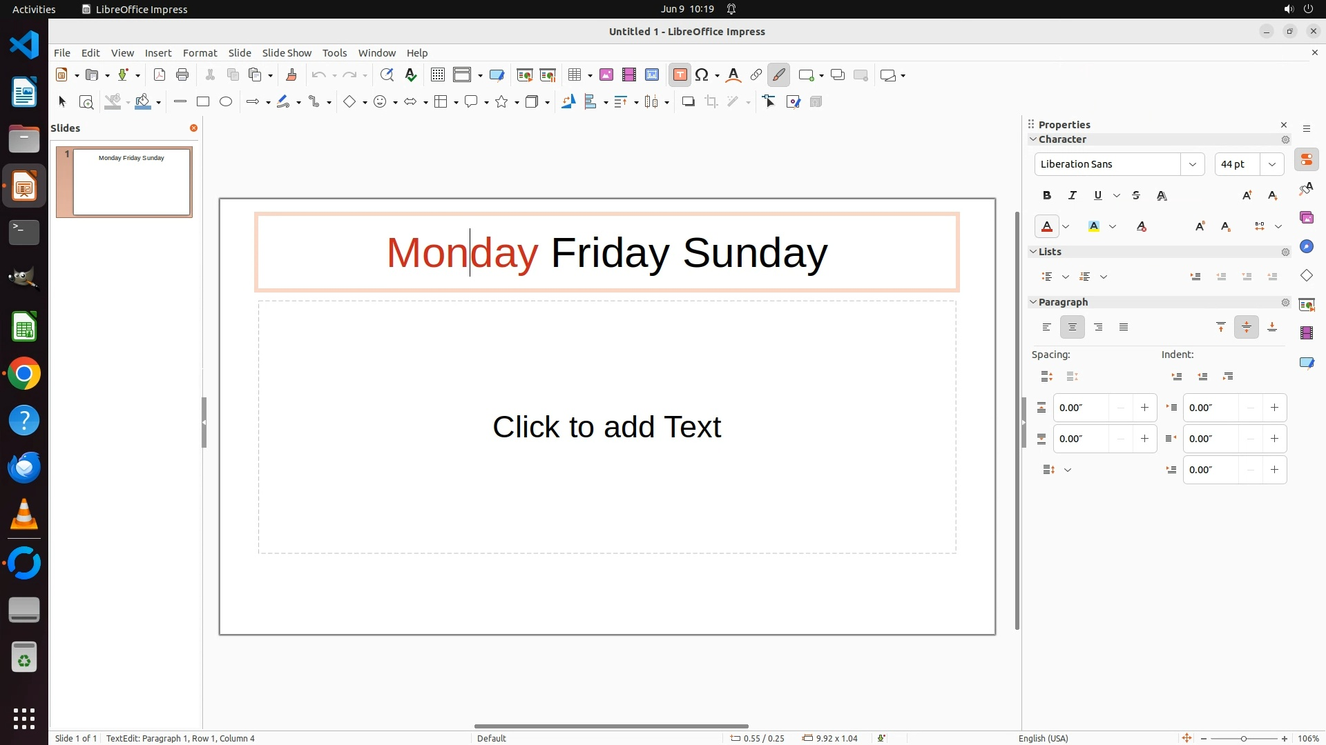Select the Rectangle shape tool
1326x745 pixels.
[203, 102]
